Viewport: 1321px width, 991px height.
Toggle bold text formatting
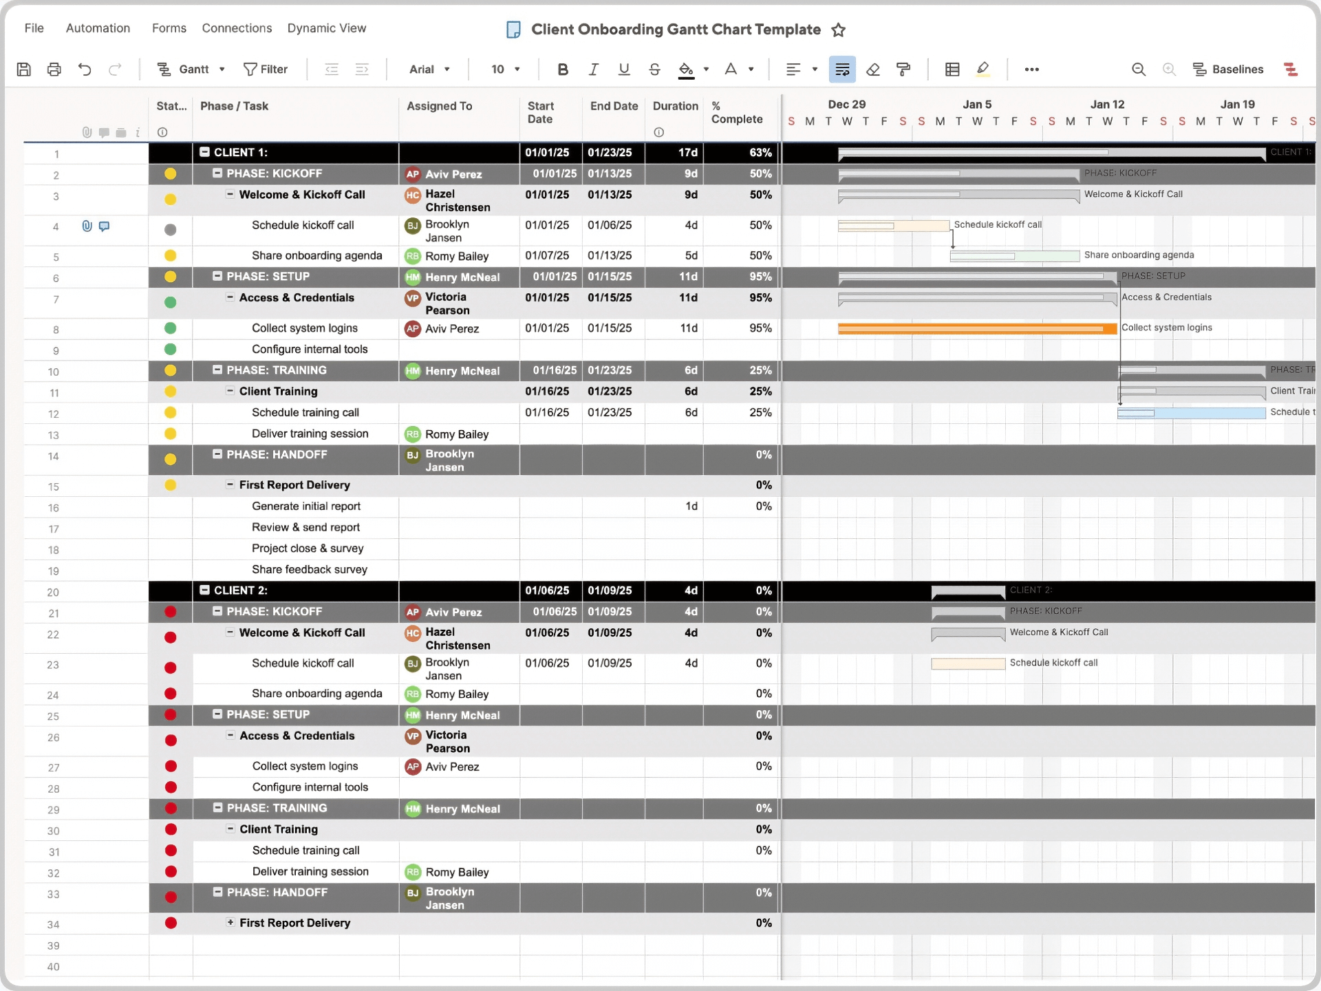click(562, 69)
